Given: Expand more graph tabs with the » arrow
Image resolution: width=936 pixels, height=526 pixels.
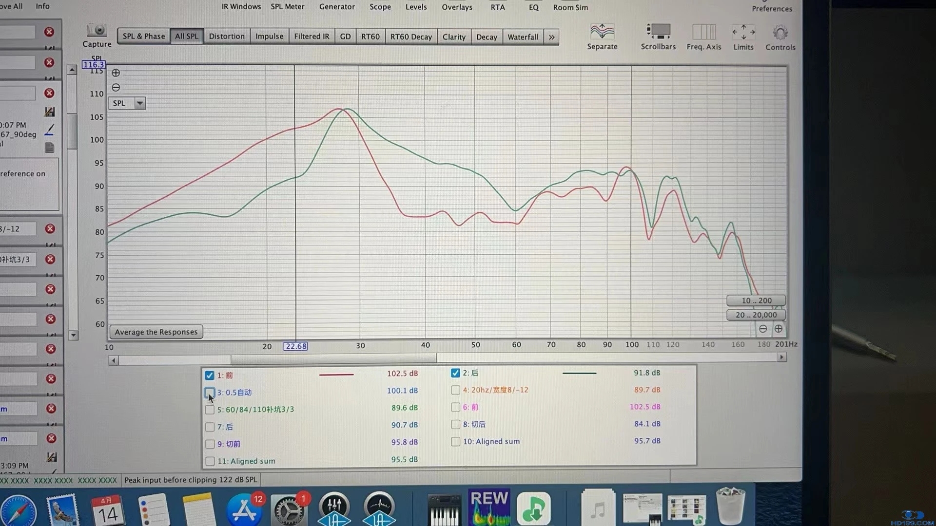Looking at the screenshot, I should click(x=551, y=37).
